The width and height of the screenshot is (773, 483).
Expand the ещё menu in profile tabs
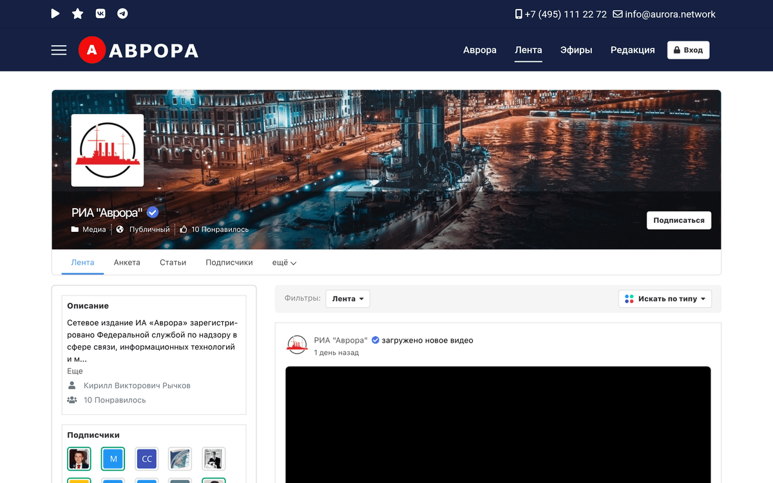[x=283, y=262]
